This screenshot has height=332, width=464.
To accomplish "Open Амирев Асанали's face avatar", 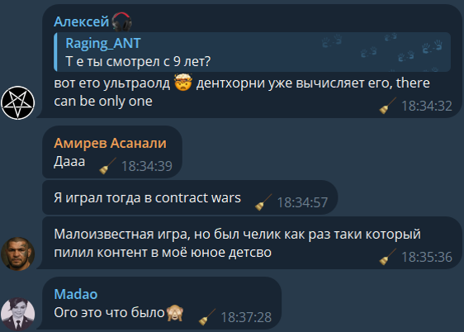I will [x=18, y=254].
